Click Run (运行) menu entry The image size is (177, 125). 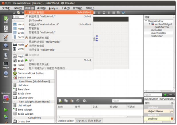pos(59,60)
